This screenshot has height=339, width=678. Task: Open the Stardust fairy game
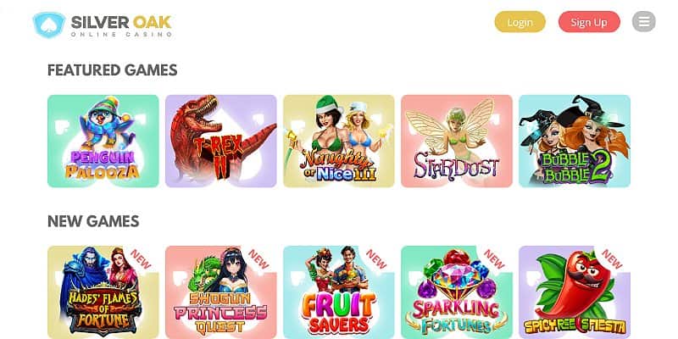[457, 141]
